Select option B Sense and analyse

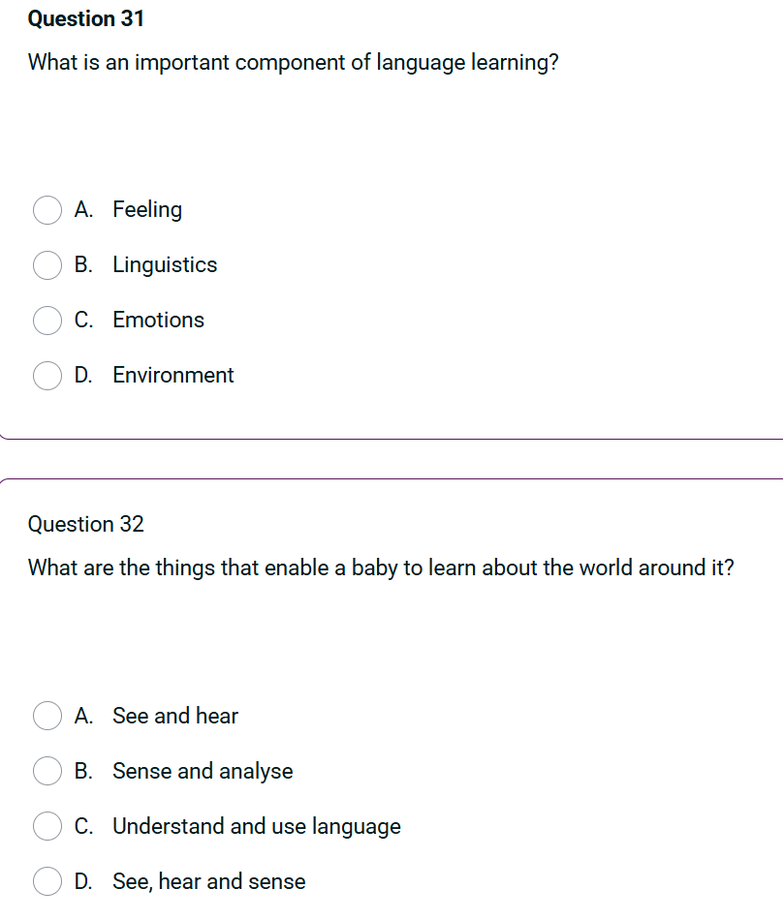coord(47,772)
